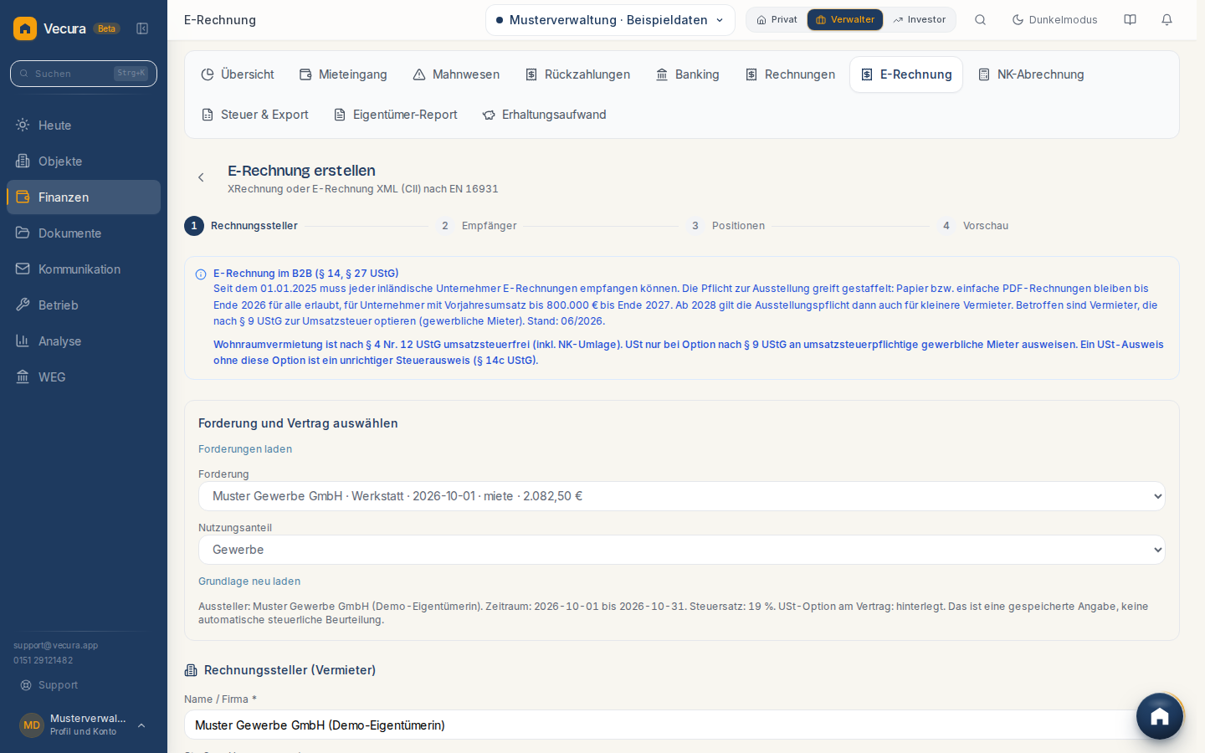Click the Name / Firma input field
1205x753 pixels.
pyautogui.click(x=682, y=725)
